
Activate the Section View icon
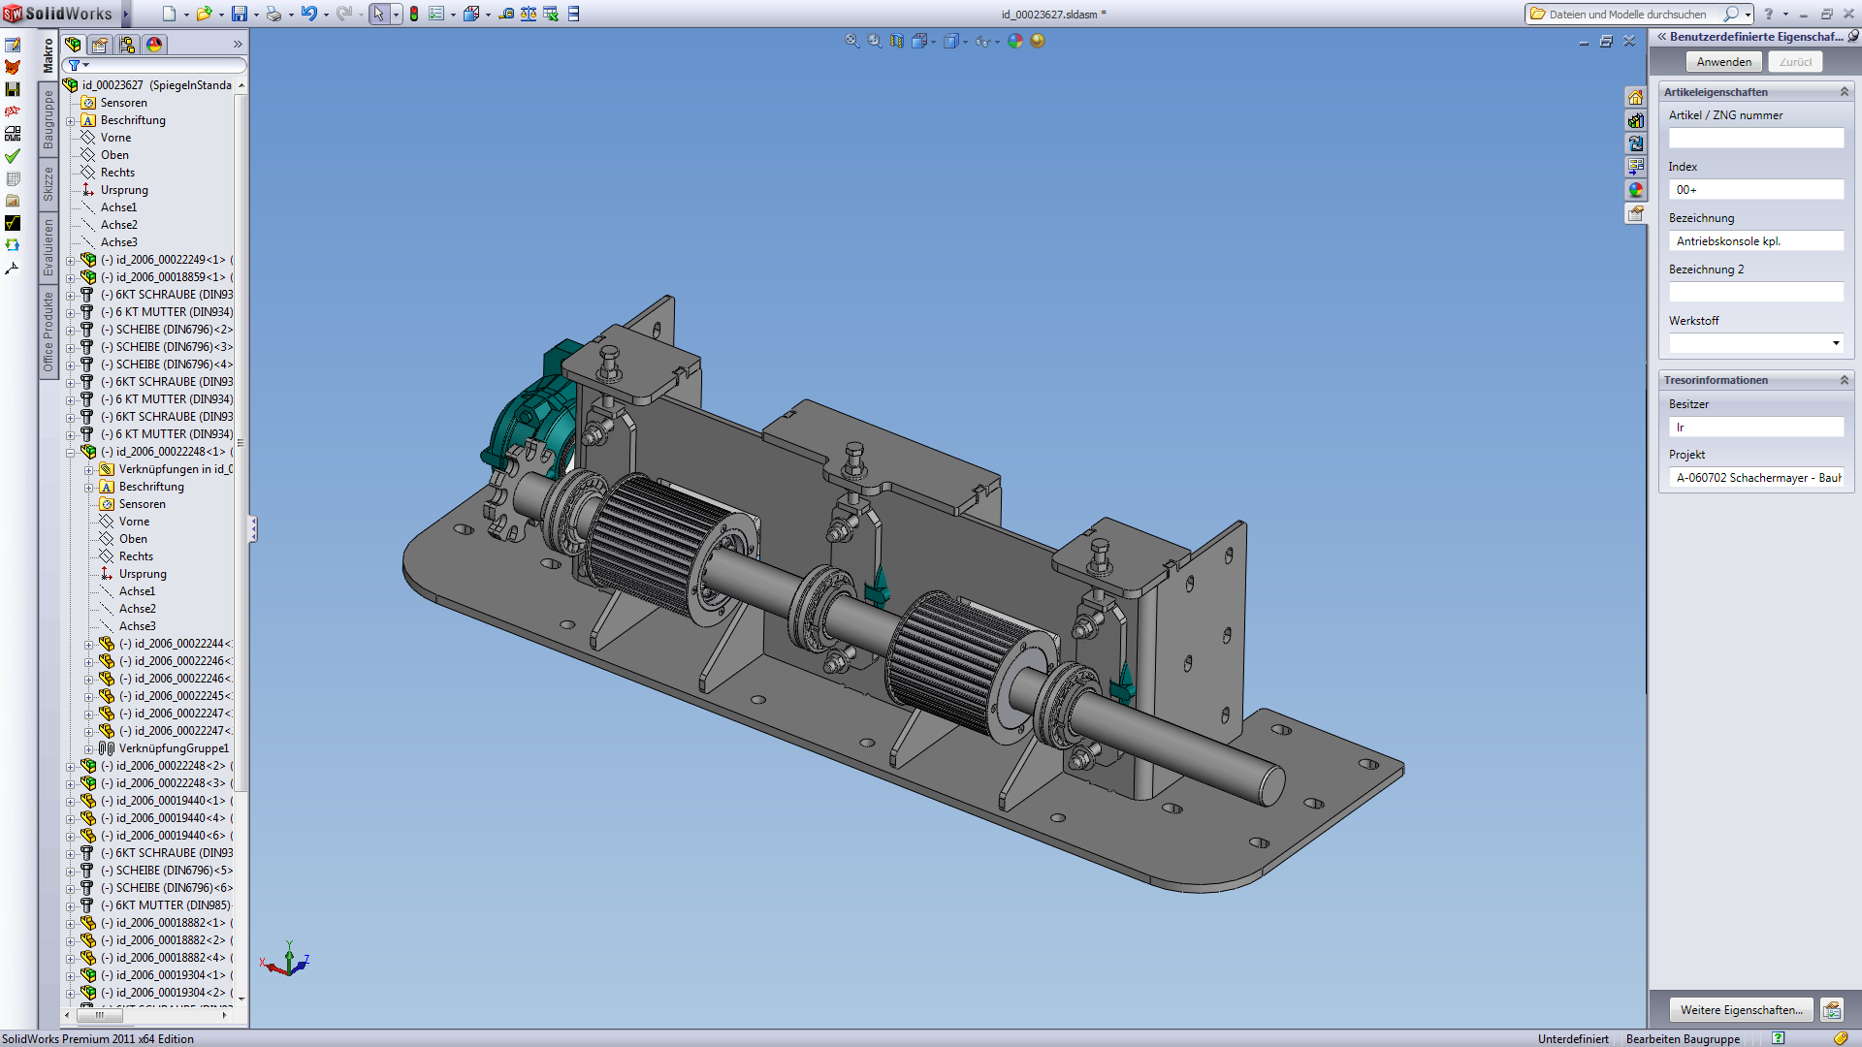[x=897, y=41]
